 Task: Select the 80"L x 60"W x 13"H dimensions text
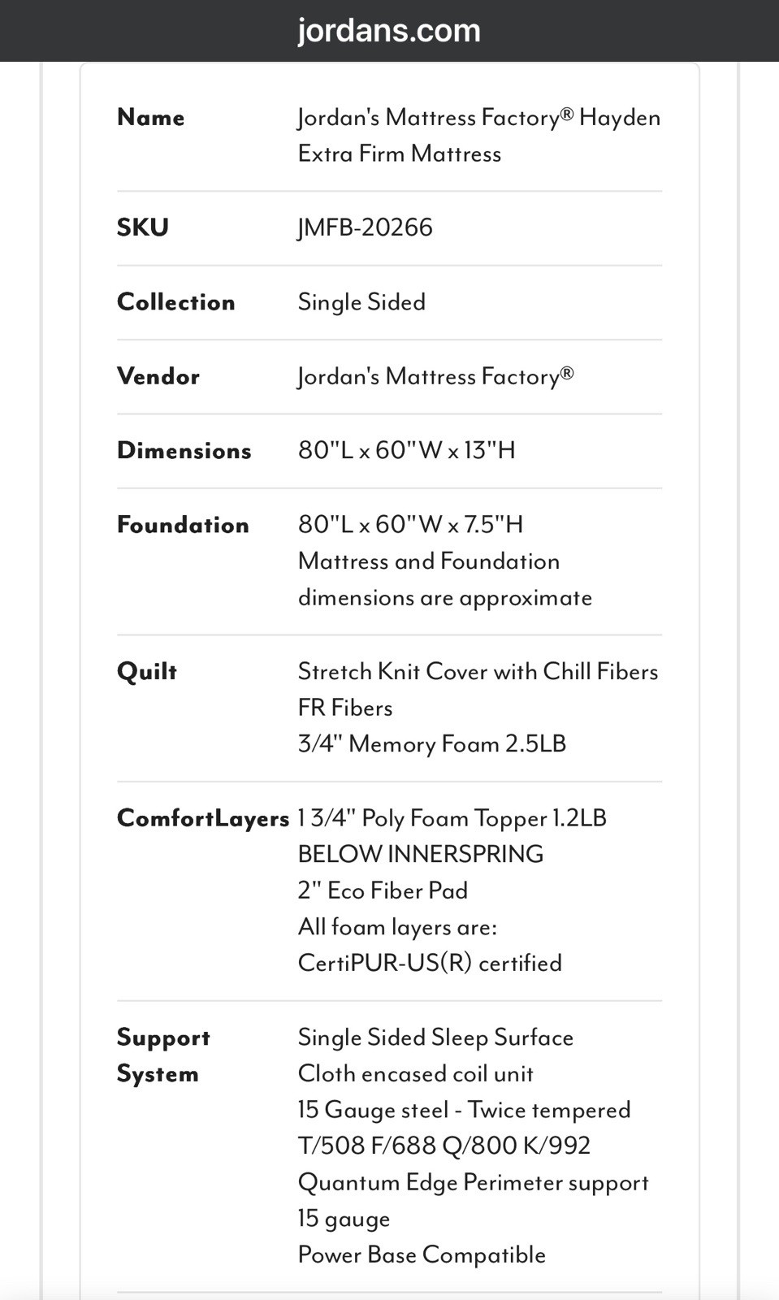(x=406, y=450)
